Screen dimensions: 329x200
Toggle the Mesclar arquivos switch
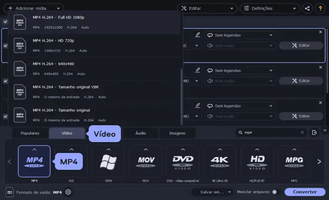pos(275,192)
